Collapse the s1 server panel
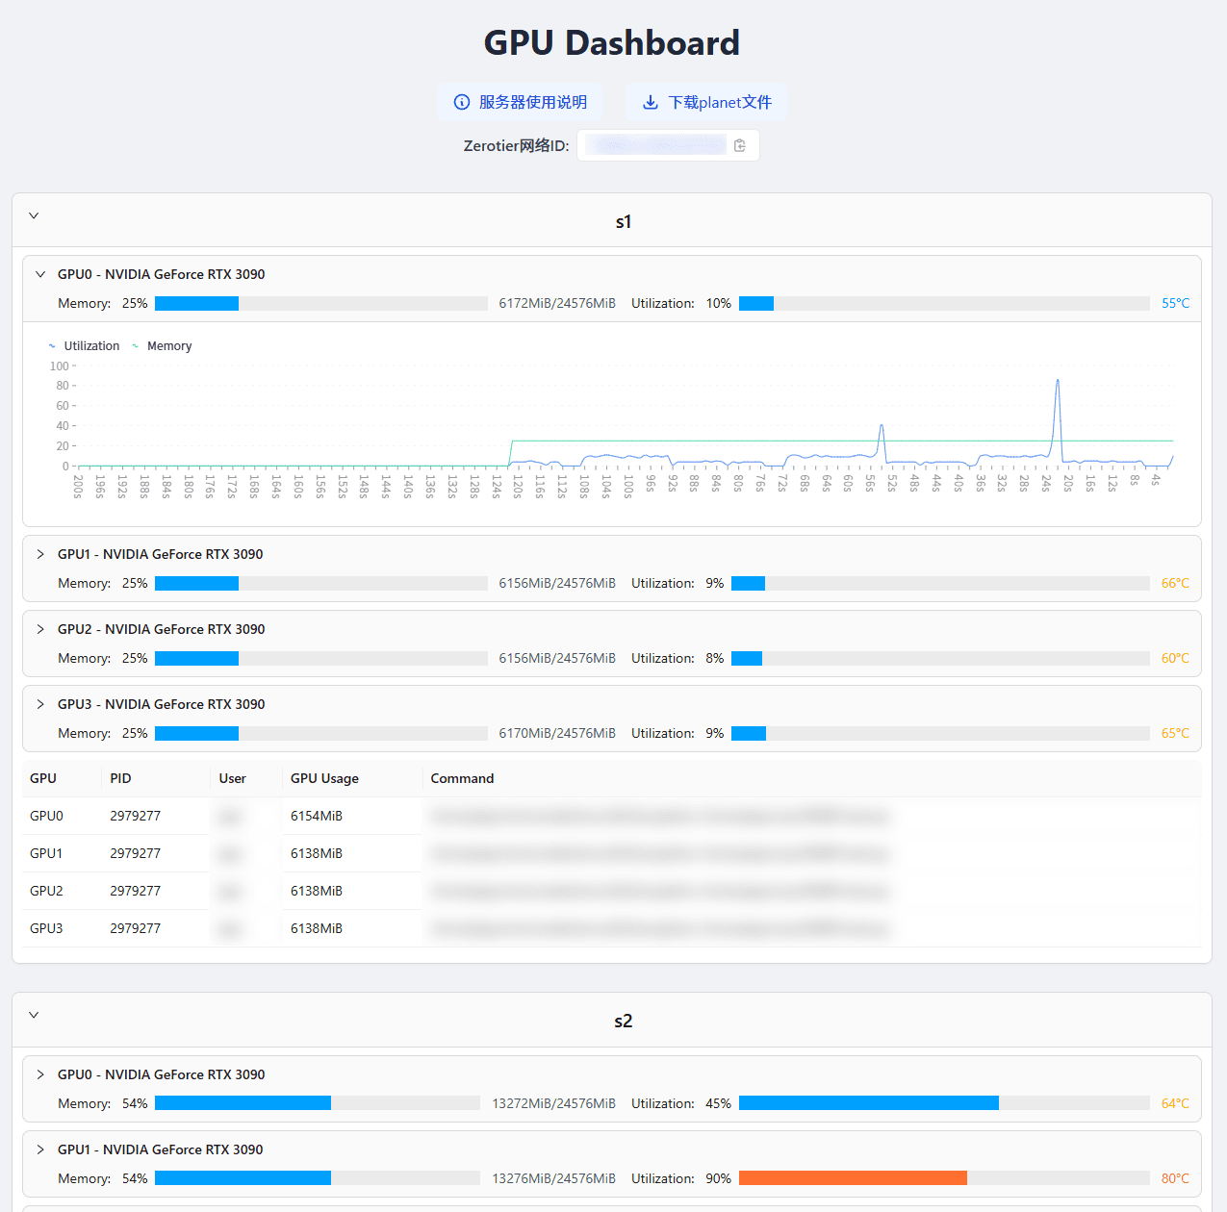Image resolution: width=1227 pixels, height=1212 pixels. click(34, 215)
